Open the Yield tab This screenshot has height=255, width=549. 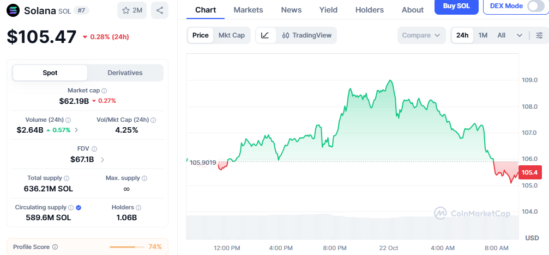coord(328,10)
